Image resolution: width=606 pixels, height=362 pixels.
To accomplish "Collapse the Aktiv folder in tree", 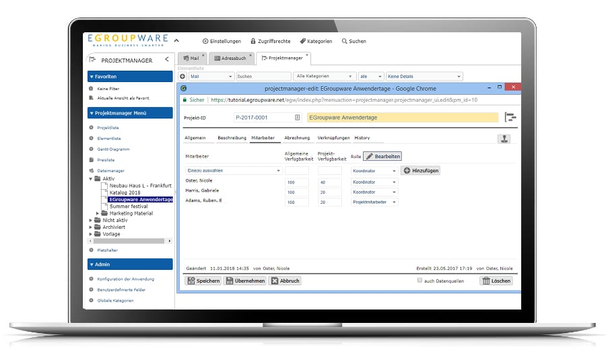I will click(x=91, y=179).
